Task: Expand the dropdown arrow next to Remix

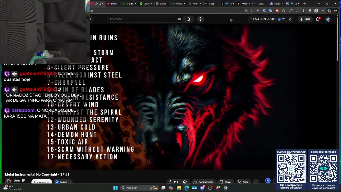Action: (x=70, y=182)
